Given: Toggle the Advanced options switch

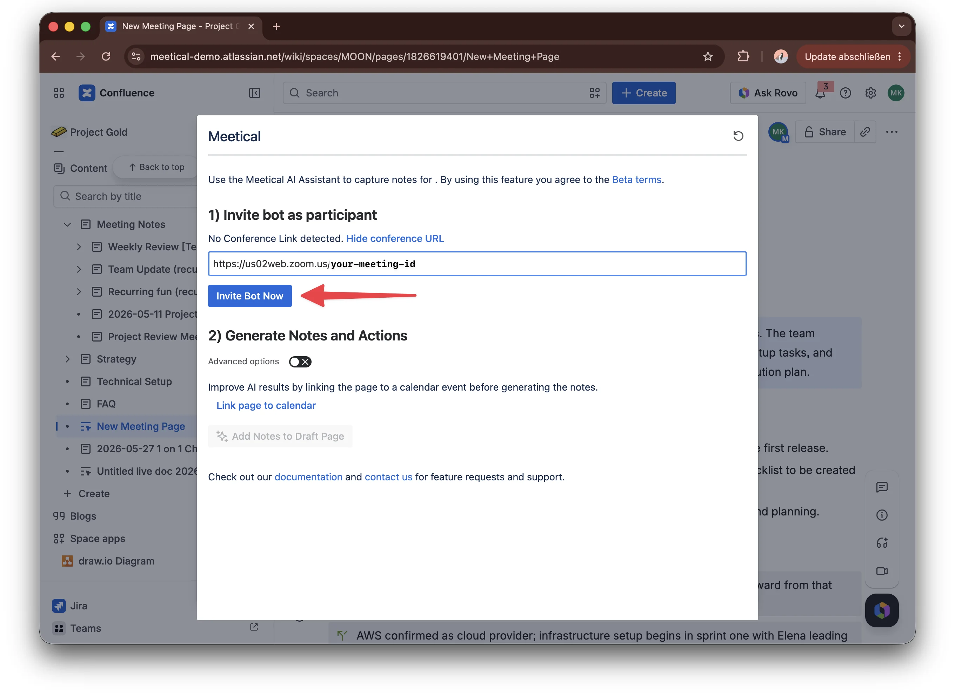Looking at the screenshot, I should [300, 361].
